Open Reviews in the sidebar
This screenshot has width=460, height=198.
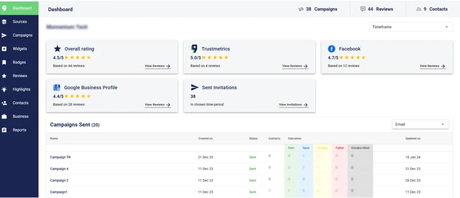pyautogui.click(x=19, y=76)
